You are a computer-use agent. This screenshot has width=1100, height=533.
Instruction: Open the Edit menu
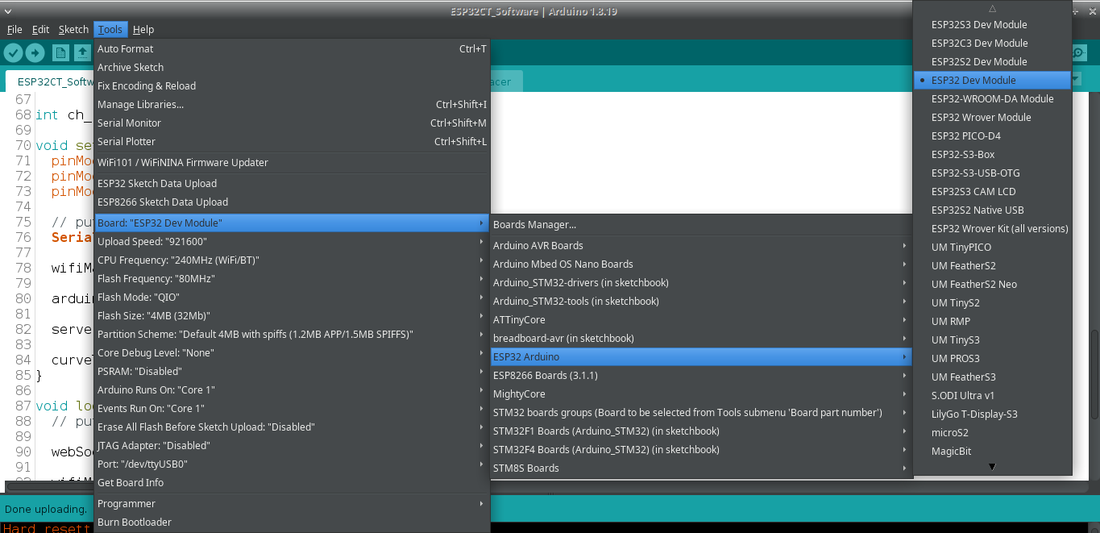tap(40, 29)
